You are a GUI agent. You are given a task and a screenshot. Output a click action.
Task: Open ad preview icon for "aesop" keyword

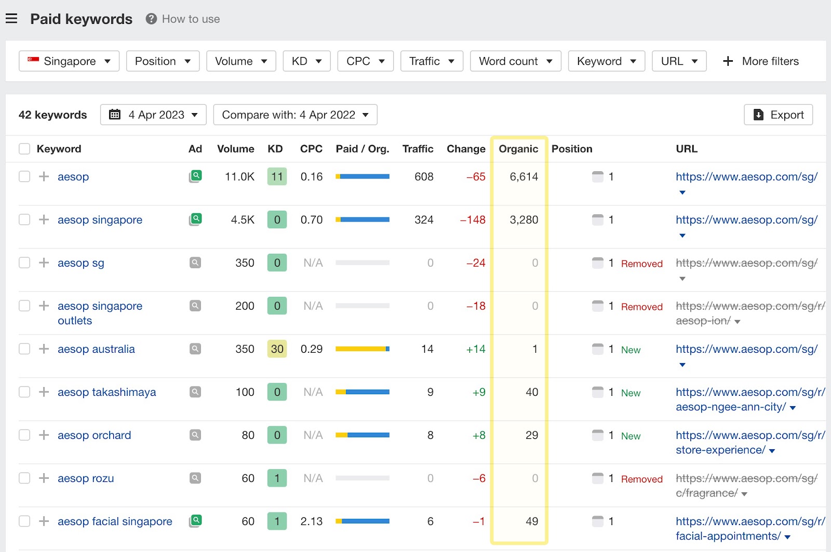click(x=195, y=176)
